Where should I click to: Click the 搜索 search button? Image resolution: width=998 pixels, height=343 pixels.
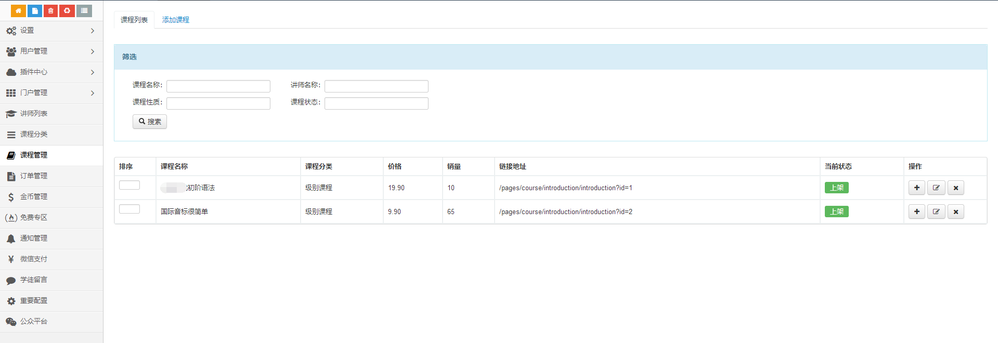[x=150, y=122]
